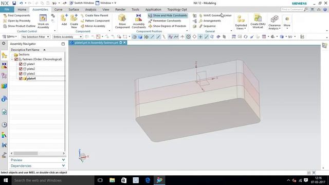
Task: Click the Undo icon in the title bar
Action: click(x=21, y=3)
